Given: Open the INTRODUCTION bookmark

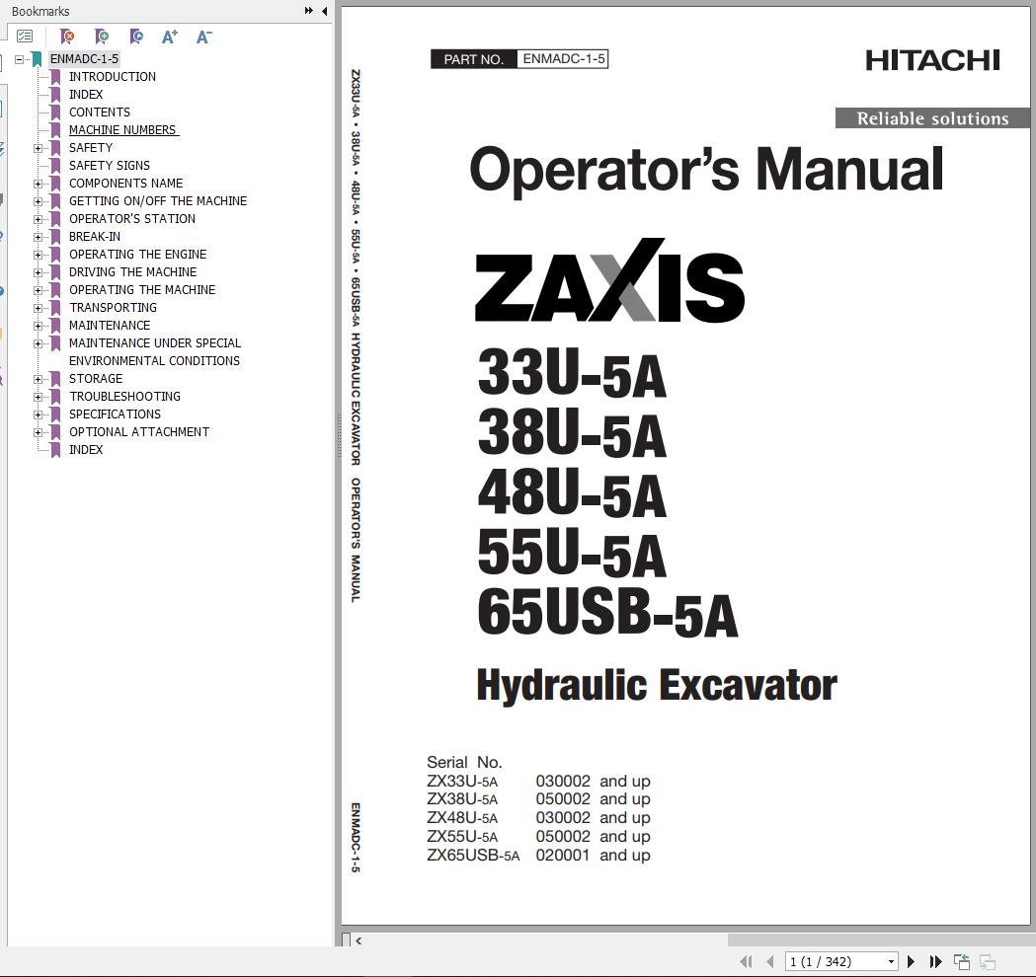Looking at the screenshot, I should tap(113, 77).
